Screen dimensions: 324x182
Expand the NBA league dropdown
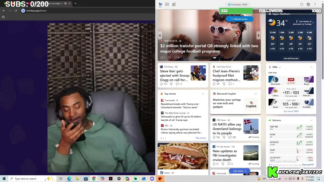click(x=280, y=67)
